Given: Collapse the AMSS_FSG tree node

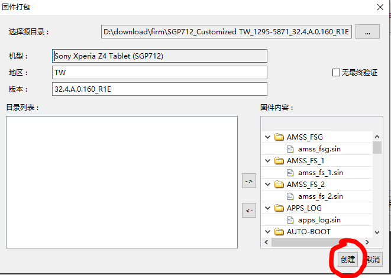Looking at the screenshot, I should (x=268, y=137).
